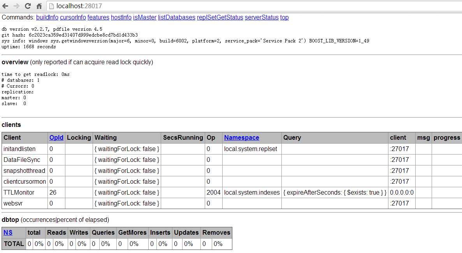Click the uptime: 1668 seconds line
462x253 pixels.
(28, 47)
